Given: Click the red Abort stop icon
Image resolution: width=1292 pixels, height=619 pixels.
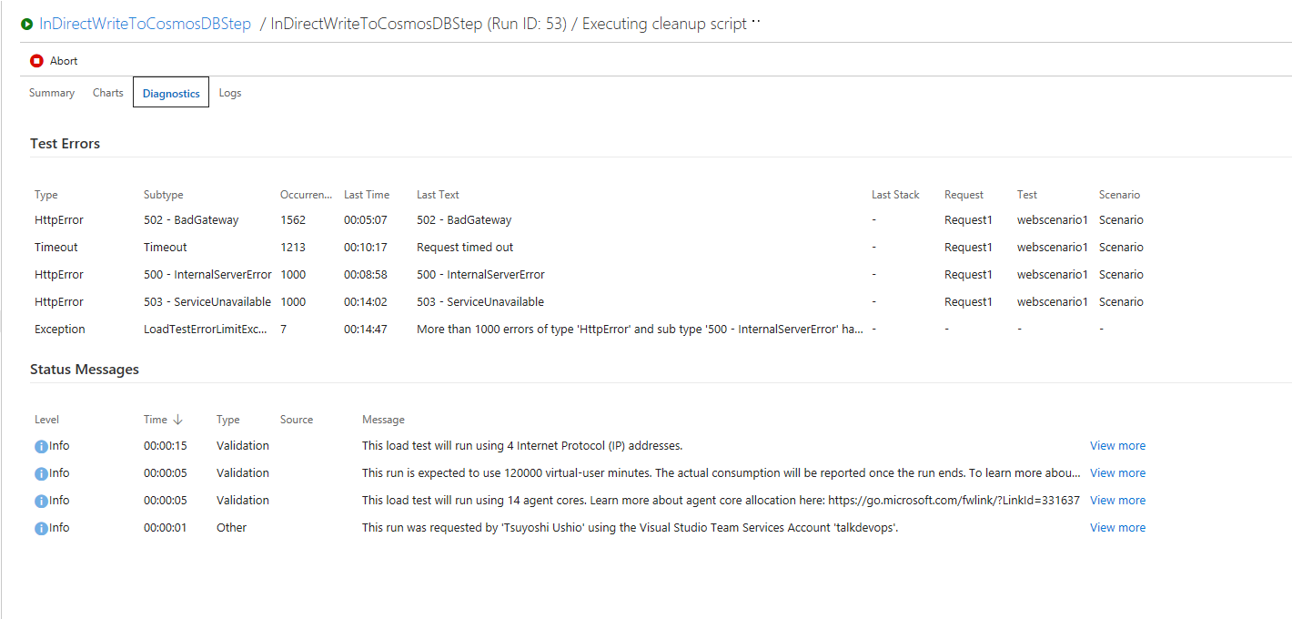Looking at the screenshot, I should coord(36,60).
